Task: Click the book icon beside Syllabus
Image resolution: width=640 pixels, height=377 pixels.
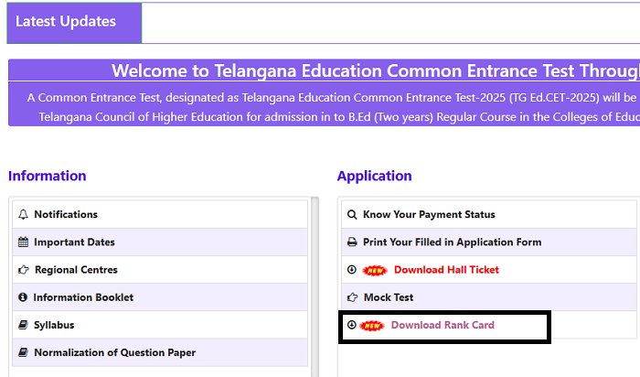Action: pos(23,325)
